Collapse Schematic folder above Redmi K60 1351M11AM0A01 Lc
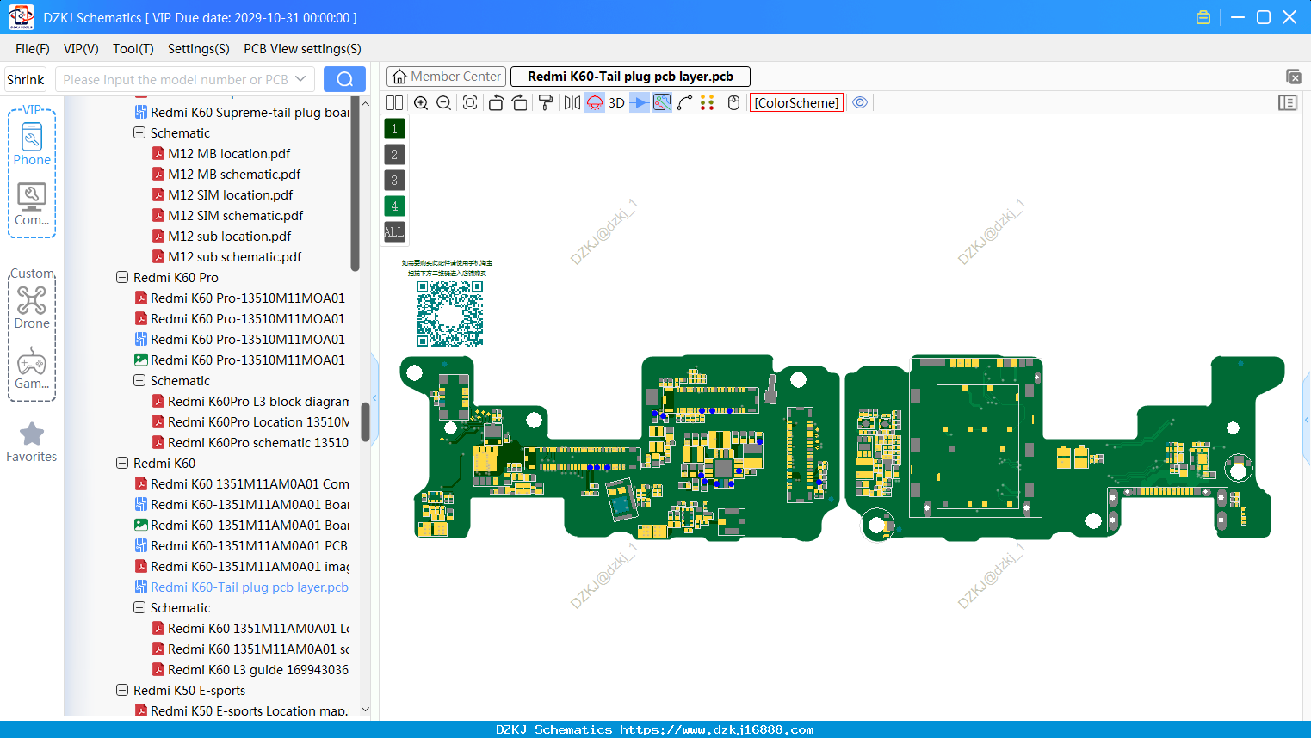Viewport: 1311px width, 738px height. coord(139,608)
